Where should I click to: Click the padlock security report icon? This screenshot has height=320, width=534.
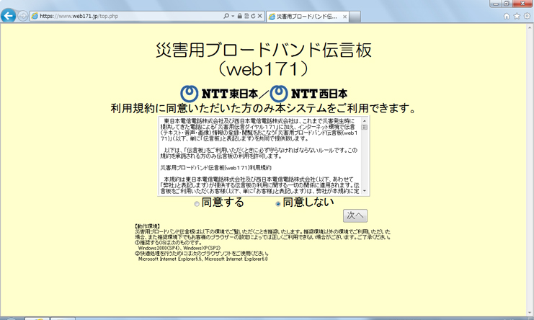pos(240,16)
